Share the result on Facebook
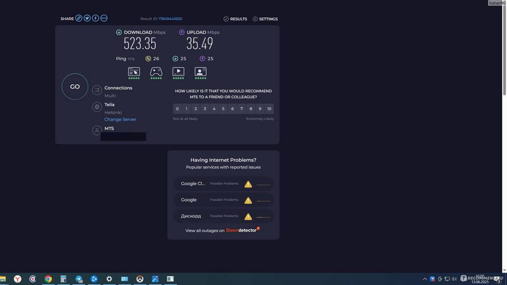This screenshot has width=507, height=285. pyautogui.click(x=96, y=18)
